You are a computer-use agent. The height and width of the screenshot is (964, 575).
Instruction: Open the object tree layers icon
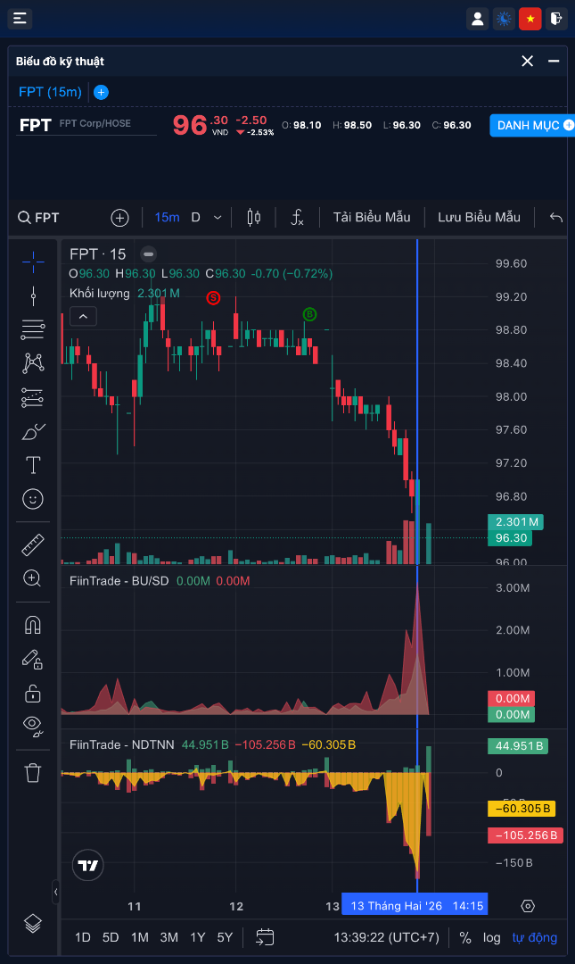click(x=33, y=924)
